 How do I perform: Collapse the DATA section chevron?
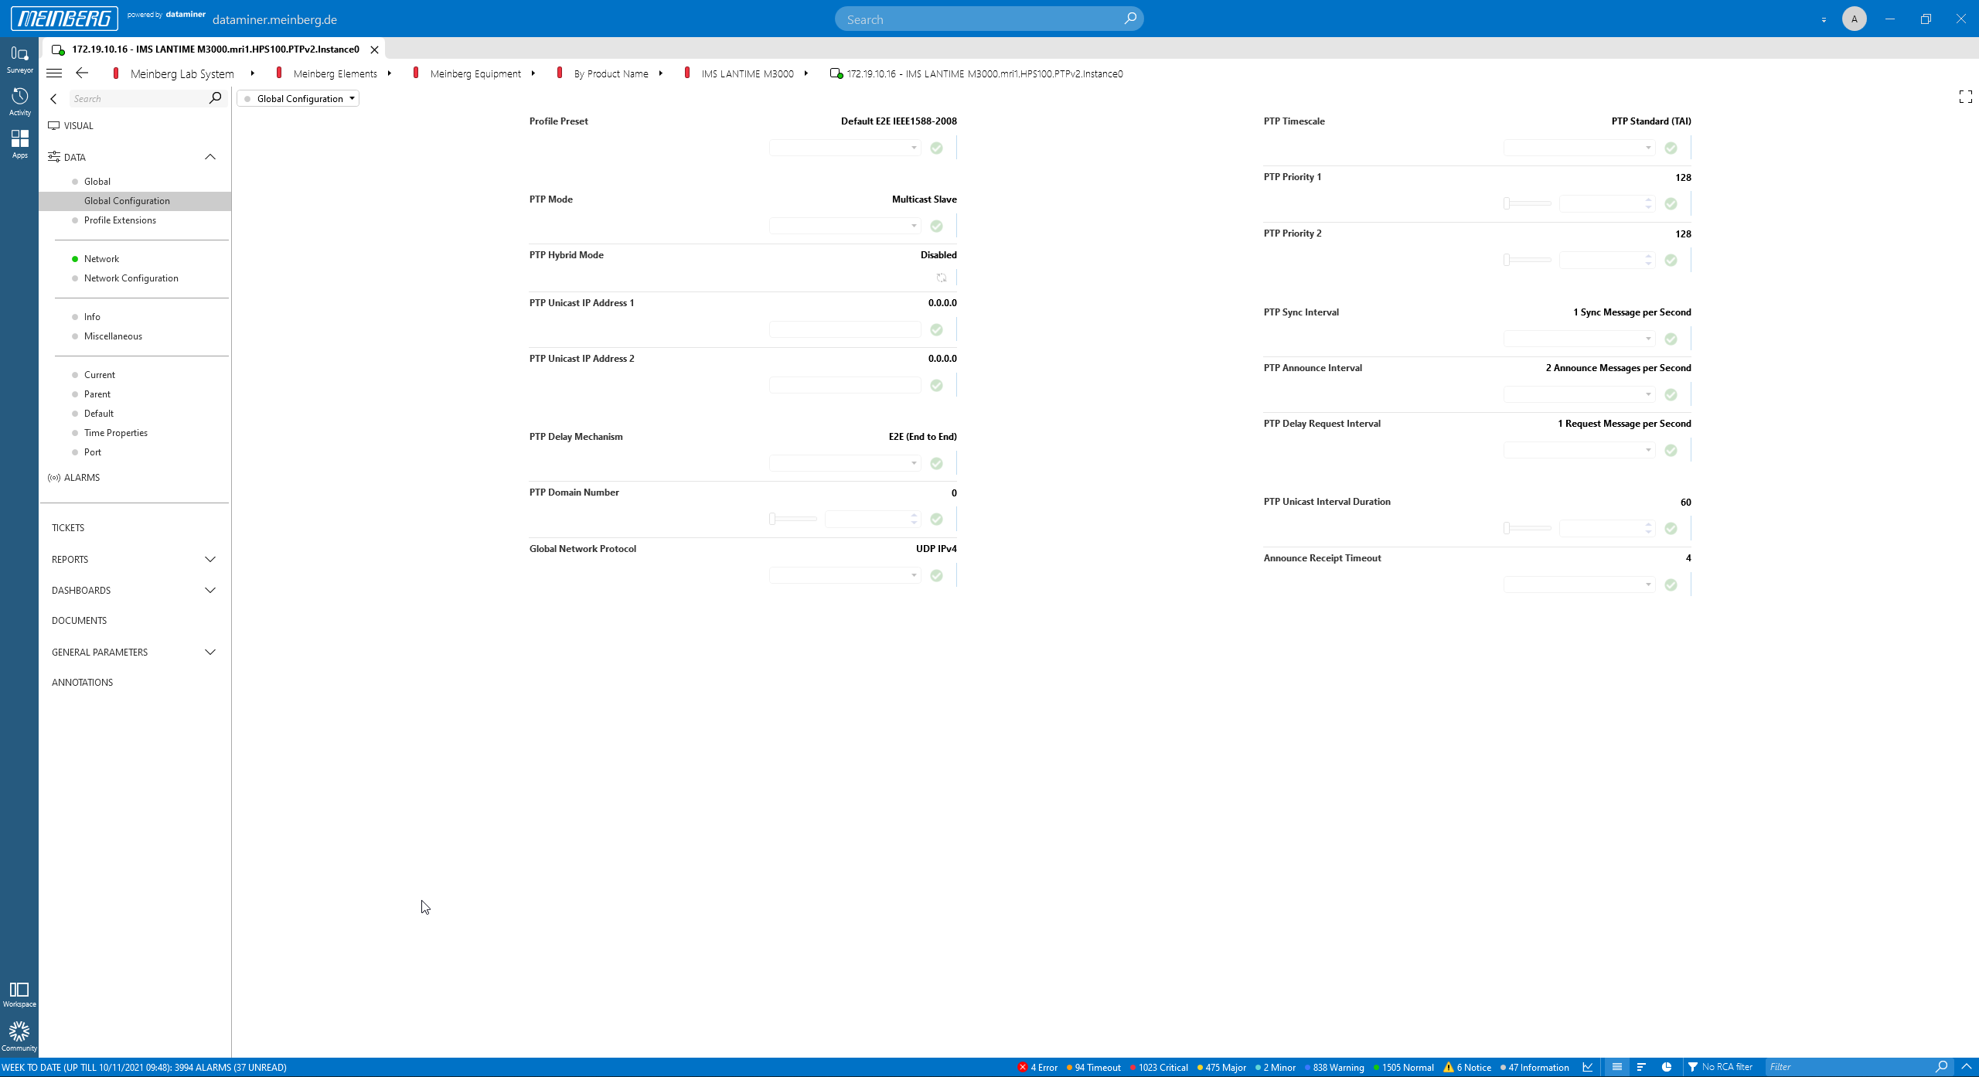(x=210, y=157)
